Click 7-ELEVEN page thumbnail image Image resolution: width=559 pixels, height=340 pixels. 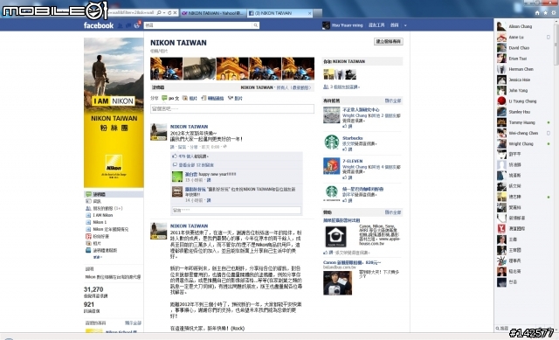pyautogui.click(x=332, y=166)
